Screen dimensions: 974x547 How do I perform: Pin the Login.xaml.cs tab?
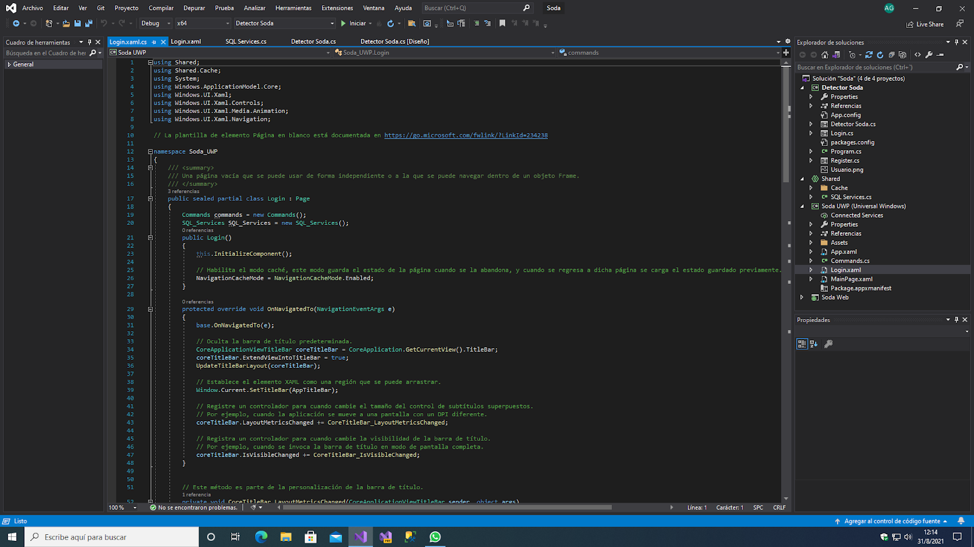154,42
